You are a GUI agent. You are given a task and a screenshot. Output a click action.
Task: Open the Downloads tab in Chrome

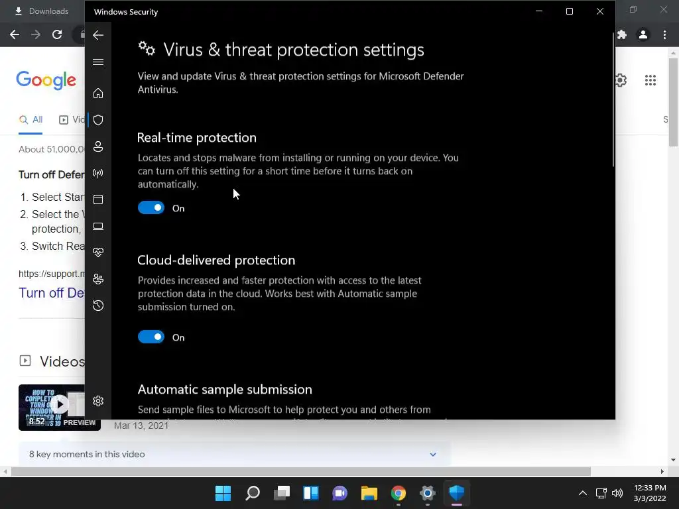pyautogui.click(x=42, y=11)
